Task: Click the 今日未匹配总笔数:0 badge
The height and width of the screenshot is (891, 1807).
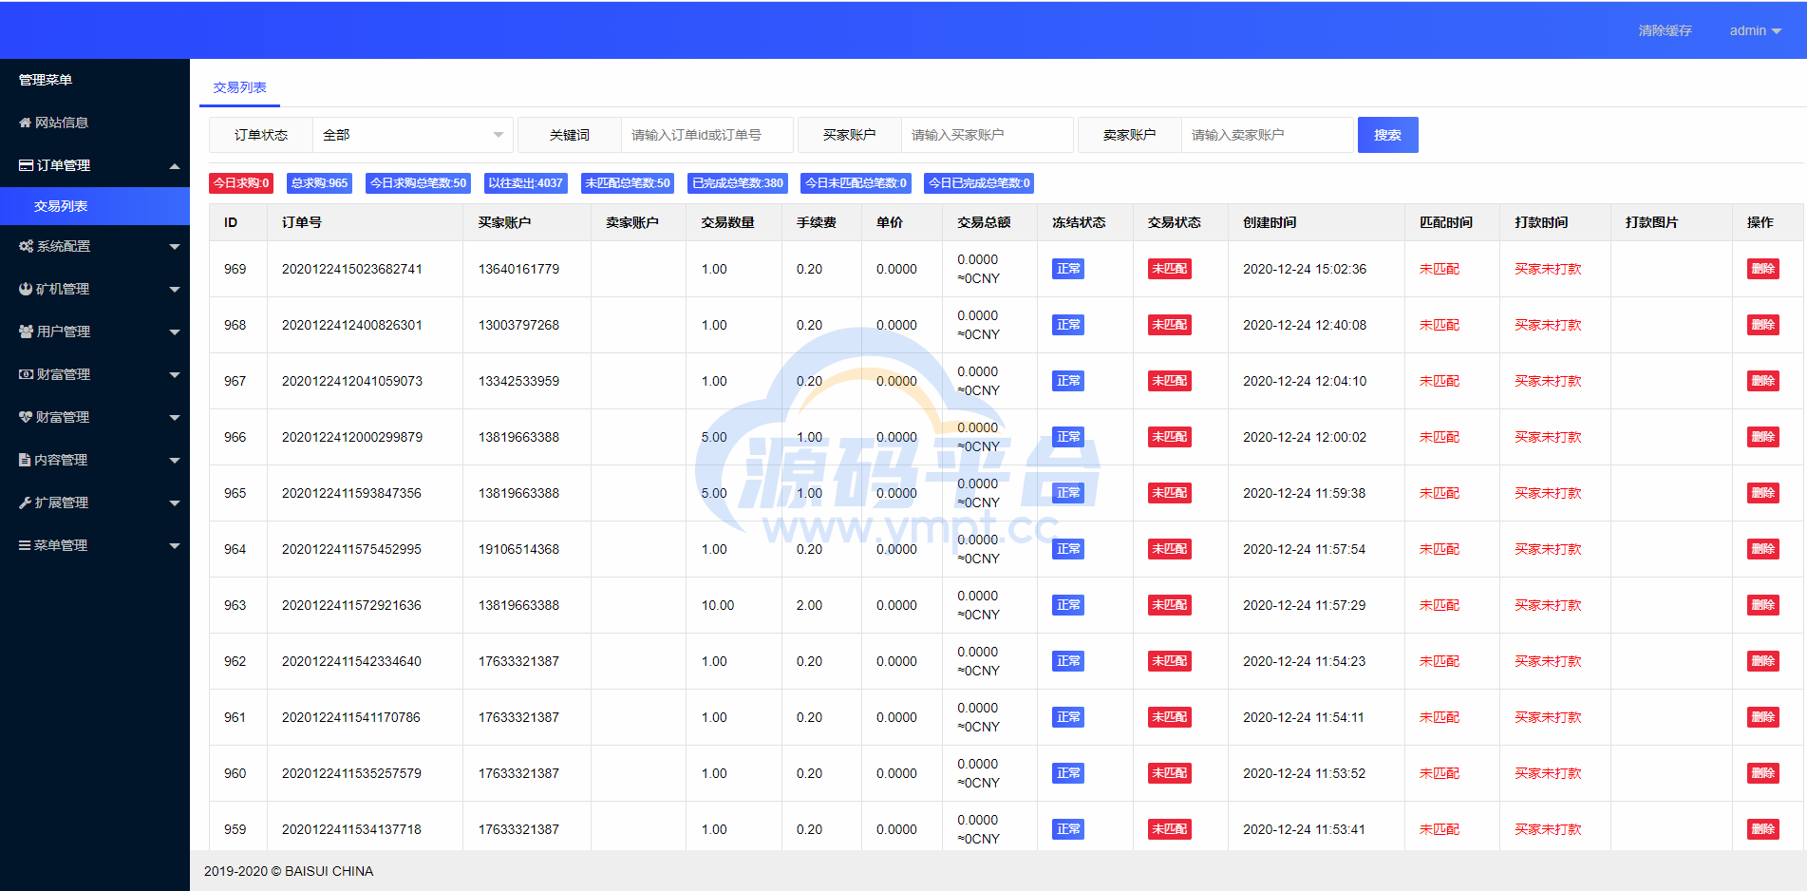Action: 856,183
